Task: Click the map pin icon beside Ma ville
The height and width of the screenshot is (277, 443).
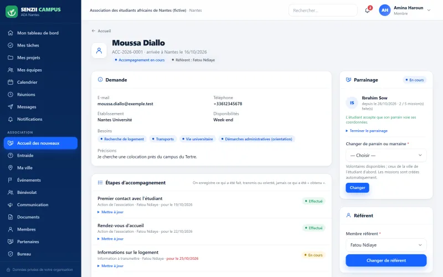Action: pyautogui.click(x=11, y=168)
